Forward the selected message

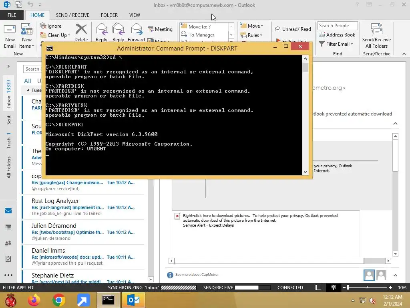136,33
